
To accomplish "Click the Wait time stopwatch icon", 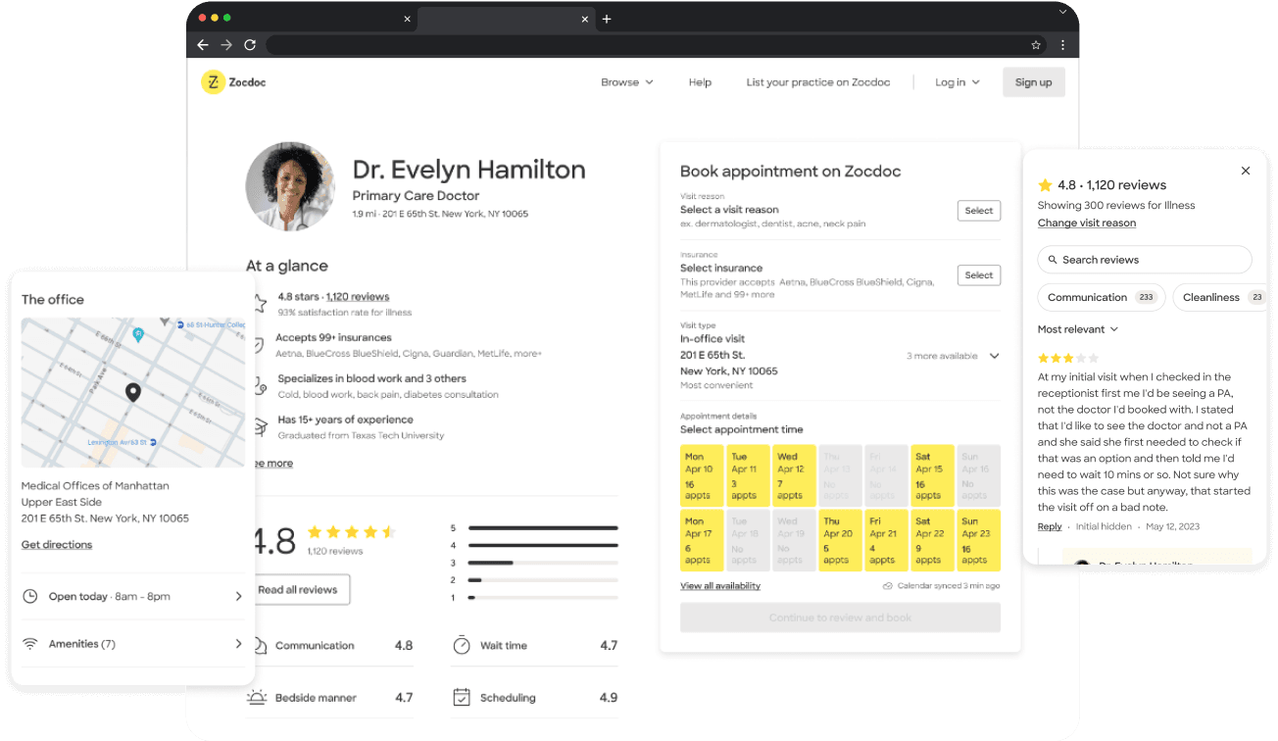I will pos(462,645).
